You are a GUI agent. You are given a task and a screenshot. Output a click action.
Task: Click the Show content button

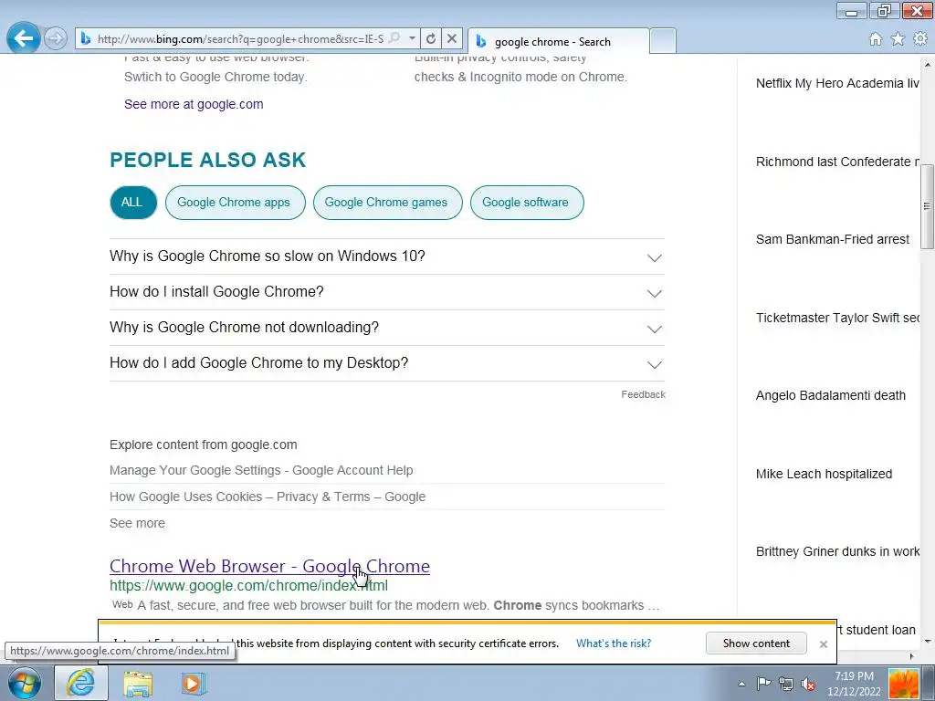(x=756, y=643)
